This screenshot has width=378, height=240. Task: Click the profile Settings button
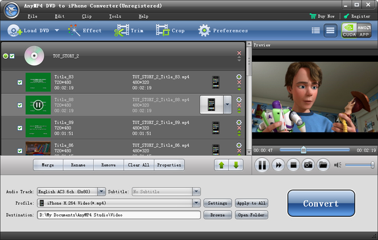[218, 203]
